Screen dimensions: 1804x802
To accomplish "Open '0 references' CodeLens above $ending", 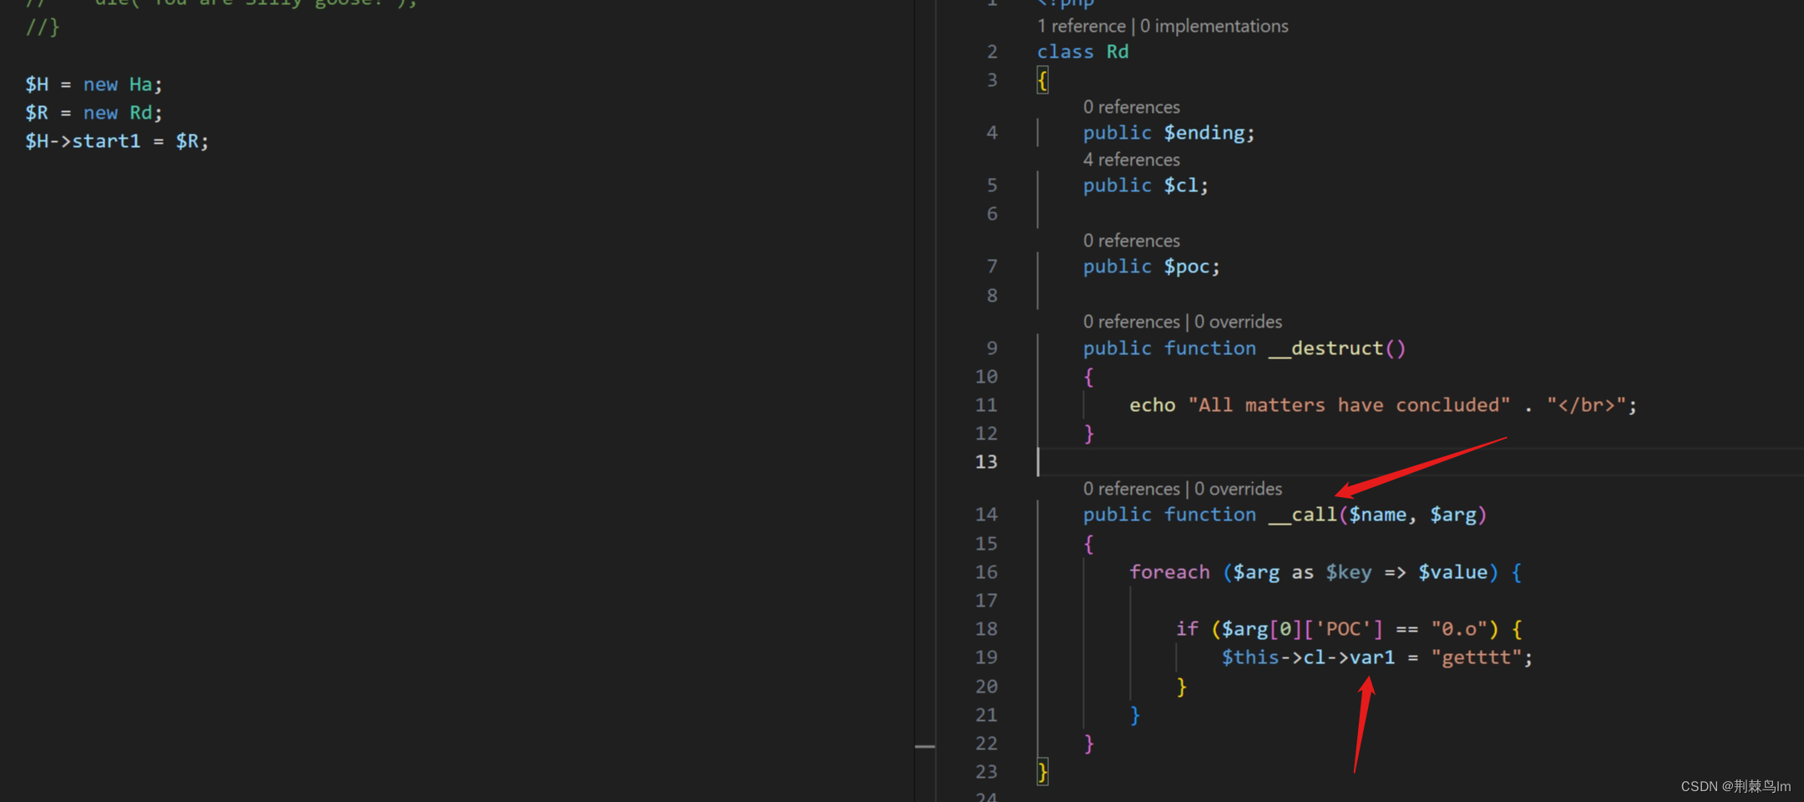I will pos(1132,107).
